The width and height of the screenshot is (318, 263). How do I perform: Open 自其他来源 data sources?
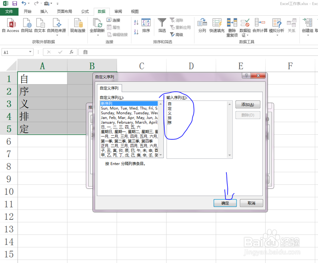[57, 27]
